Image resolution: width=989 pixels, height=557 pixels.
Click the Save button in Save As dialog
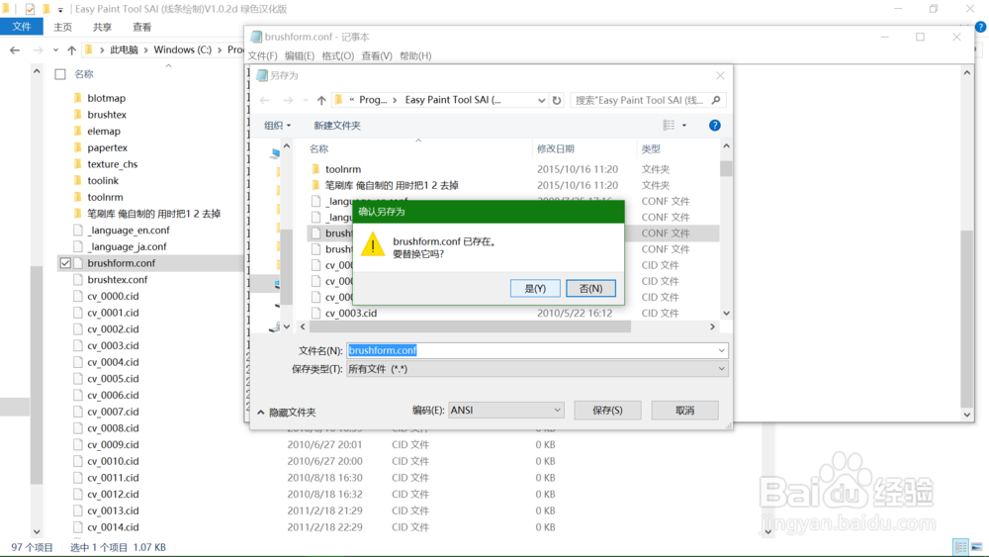607,410
